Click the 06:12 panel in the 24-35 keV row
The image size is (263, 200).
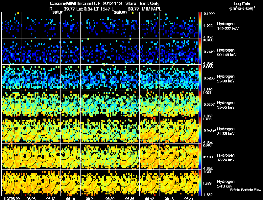[51, 130]
